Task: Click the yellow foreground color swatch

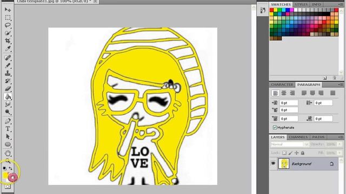Action: tap(5, 175)
